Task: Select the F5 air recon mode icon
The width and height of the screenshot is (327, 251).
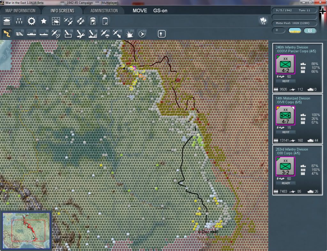Action: click(x=56, y=34)
